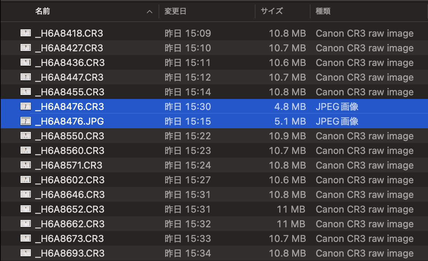Viewport: 428px width, 261px height.
Task: Select file name _H6A8693.CR3
Action: tap(70, 253)
